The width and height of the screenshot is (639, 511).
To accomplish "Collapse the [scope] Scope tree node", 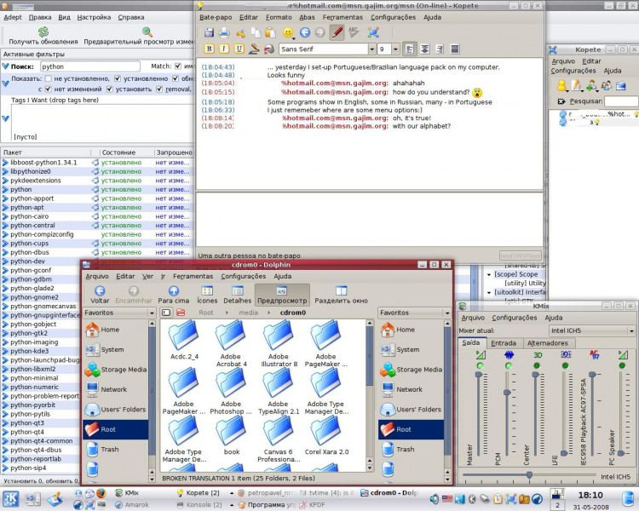I will pyautogui.click(x=489, y=274).
